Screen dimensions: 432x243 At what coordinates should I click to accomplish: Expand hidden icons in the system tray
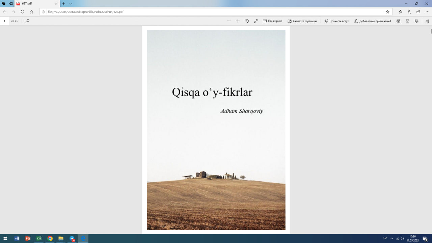[392, 238]
